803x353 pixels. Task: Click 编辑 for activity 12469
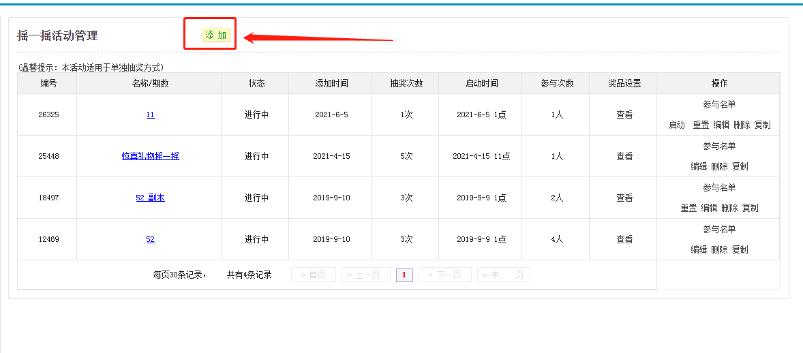coord(699,250)
